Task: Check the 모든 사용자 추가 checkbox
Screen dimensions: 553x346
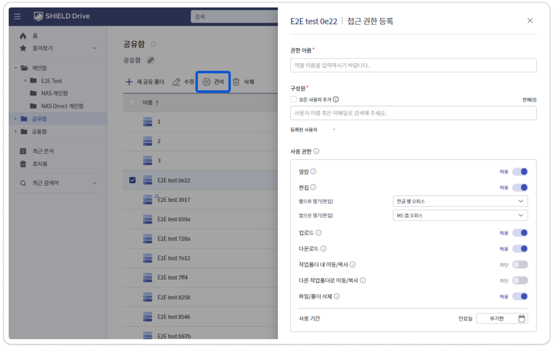Action: (x=294, y=100)
